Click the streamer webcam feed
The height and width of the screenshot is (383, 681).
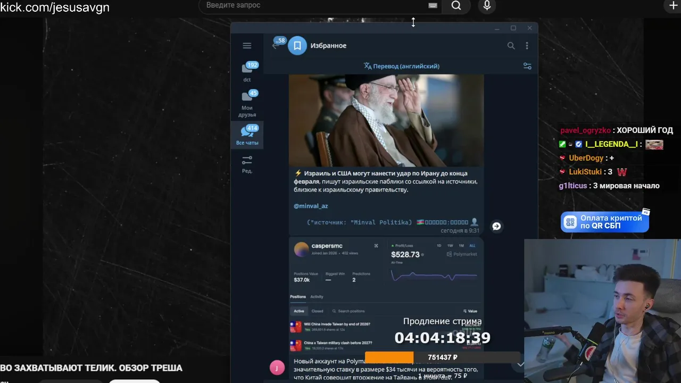602,311
